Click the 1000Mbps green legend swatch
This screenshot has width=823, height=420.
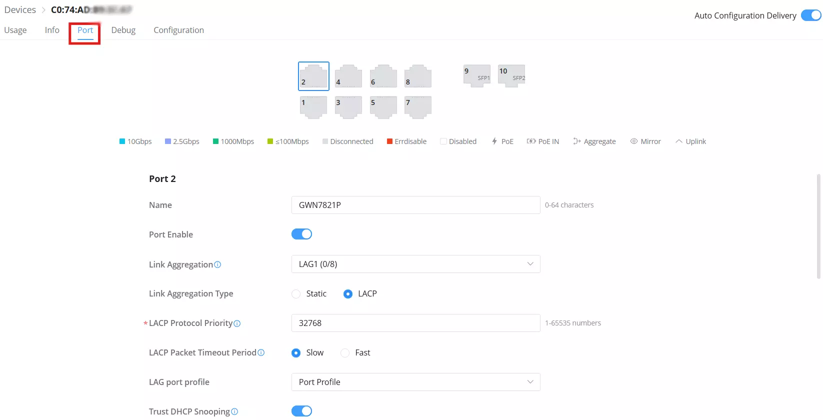[215, 141]
